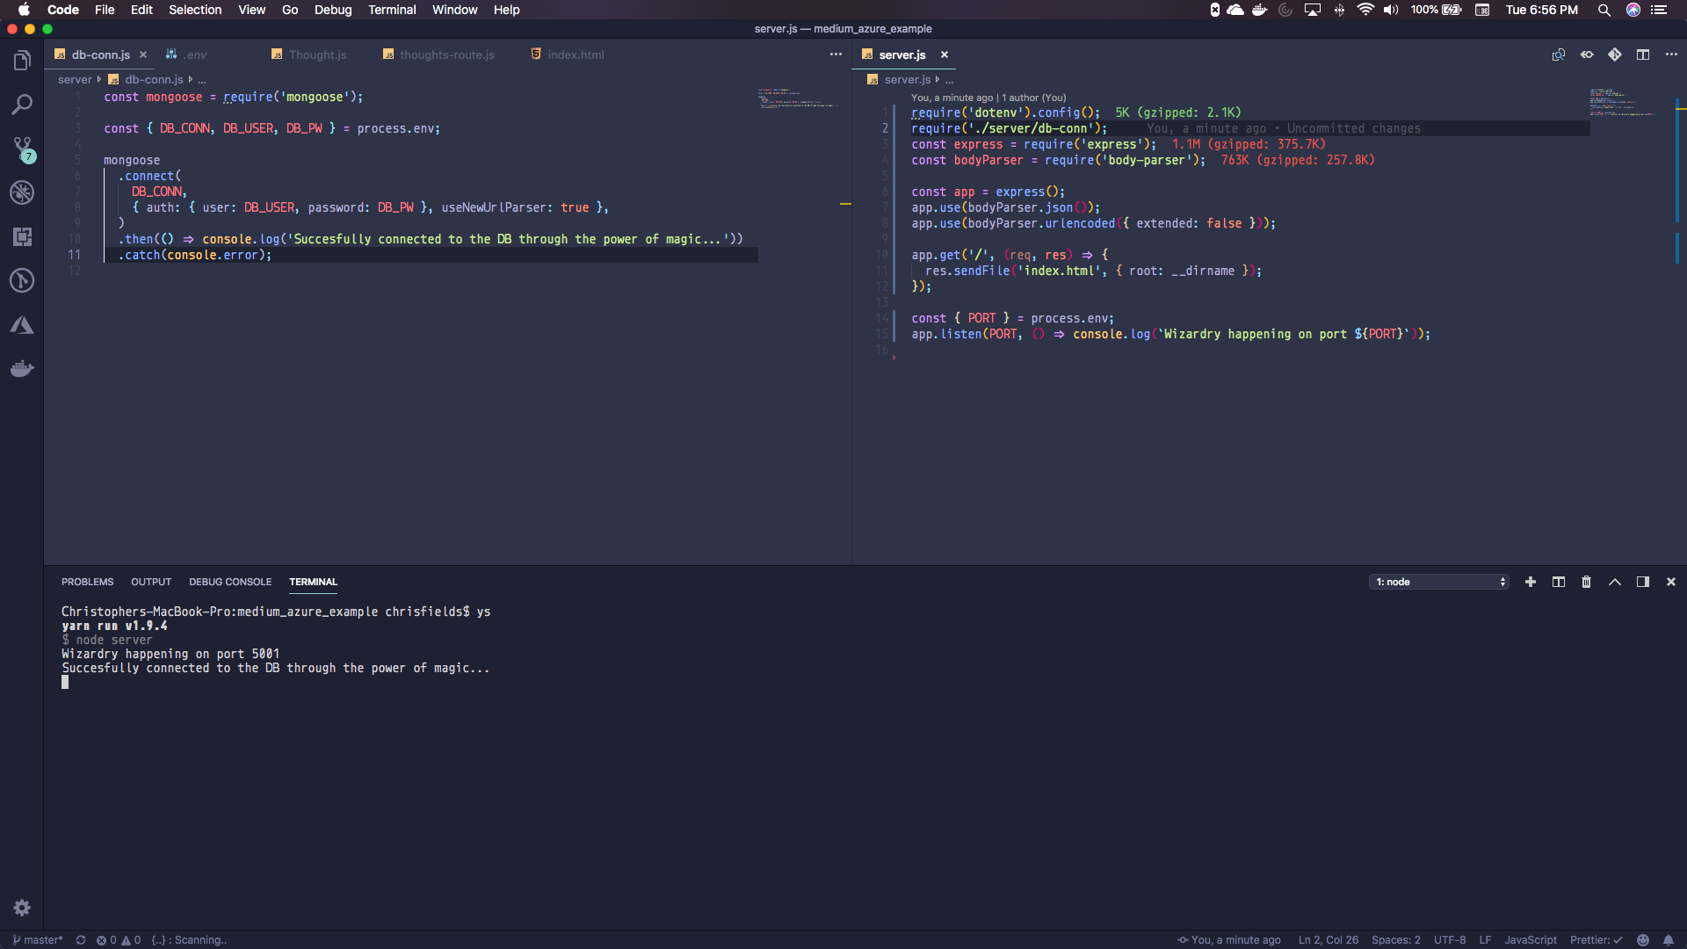This screenshot has height=949, width=1687.
Task: Open the Extensions view in the activity bar
Action: tap(22, 236)
